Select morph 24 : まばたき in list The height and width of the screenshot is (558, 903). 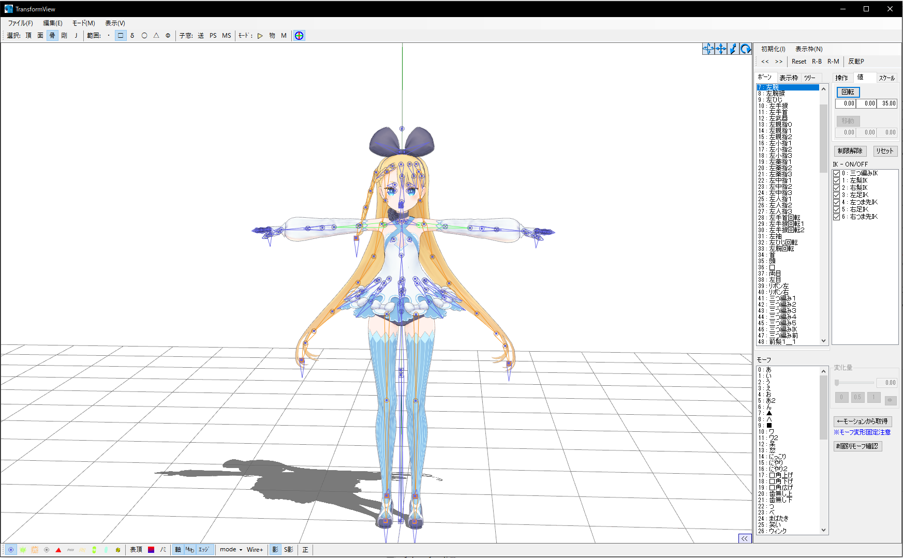[x=788, y=519]
